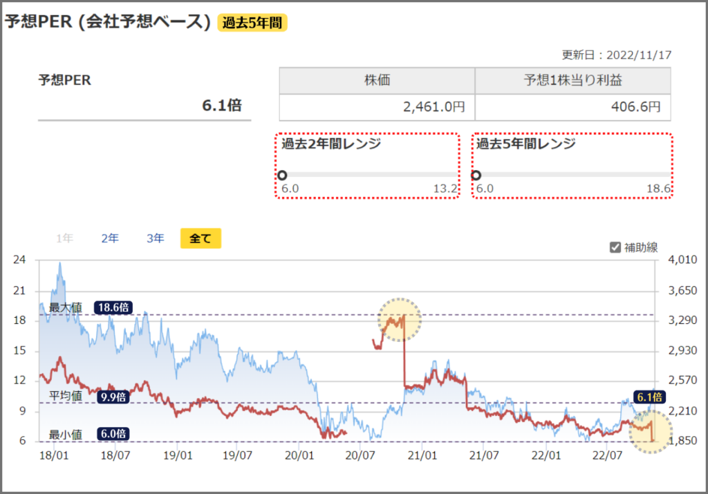
Task: Click the PER spike peak near 20/11
Action: point(404,316)
